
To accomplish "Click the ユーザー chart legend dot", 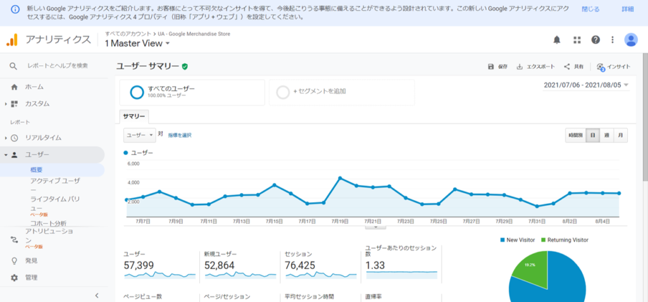I will (x=126, y=153).
